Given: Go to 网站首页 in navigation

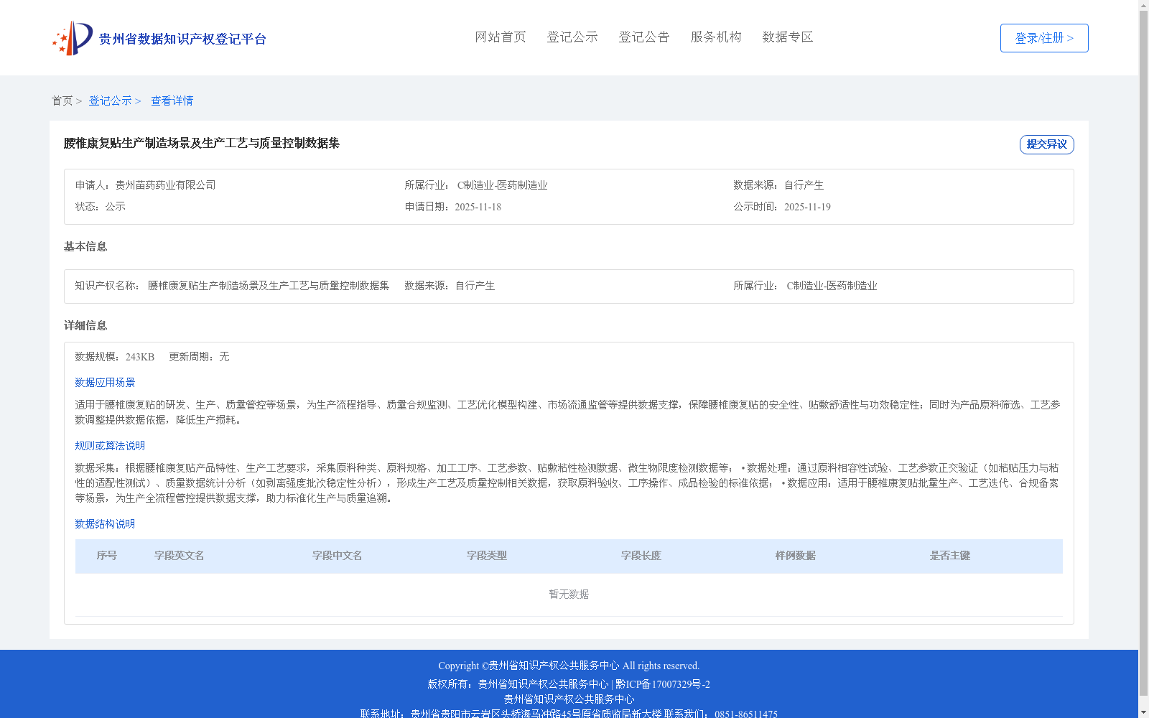Looking at the screenshot, I should pos(501,37).
